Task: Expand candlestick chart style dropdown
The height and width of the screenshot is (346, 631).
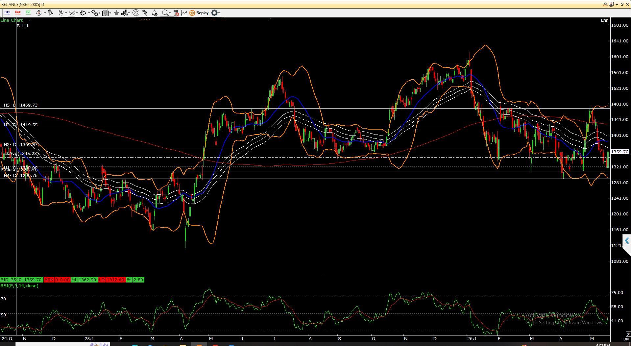Action: click(66, 13)
